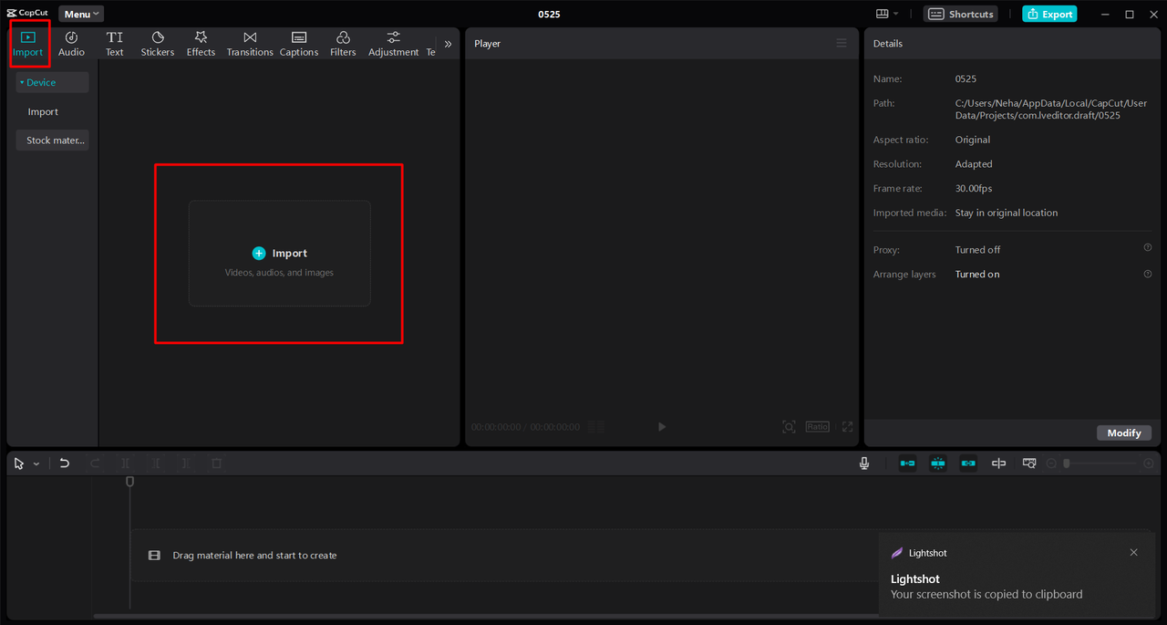This screenshot has height=625, width=1167.
Task: Click the Proxy 'Turned off' value
Action: click(x=977, y=249)
